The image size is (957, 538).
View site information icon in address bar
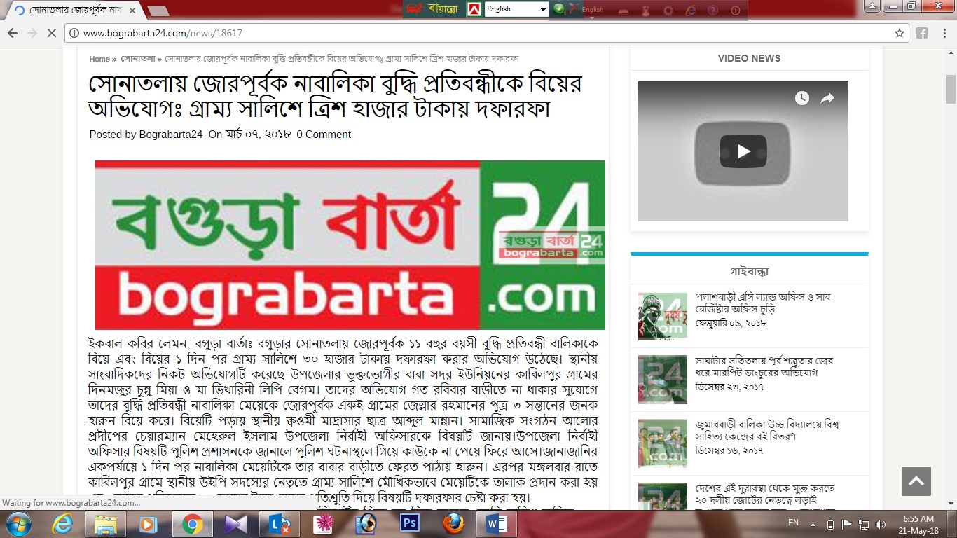pyautogui.click(x=74, y=33)
